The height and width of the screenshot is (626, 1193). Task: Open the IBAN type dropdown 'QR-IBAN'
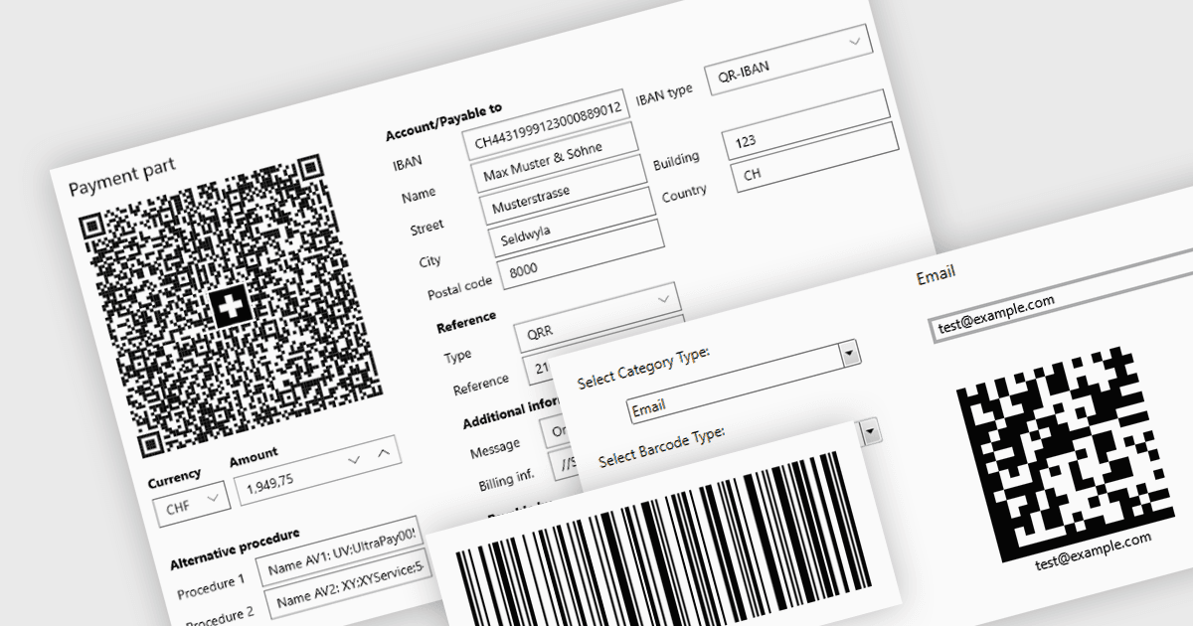click(789, 60)
